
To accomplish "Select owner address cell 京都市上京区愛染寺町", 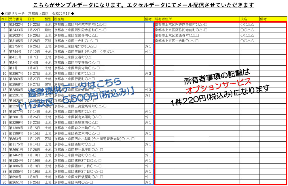I will (x=197, y=35).
